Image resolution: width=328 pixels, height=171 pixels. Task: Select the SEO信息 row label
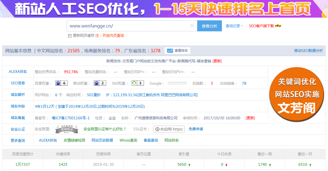[x=18, y=83]
